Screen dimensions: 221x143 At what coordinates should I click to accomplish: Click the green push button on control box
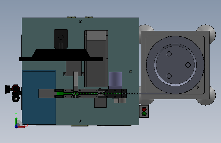[144, 114]
